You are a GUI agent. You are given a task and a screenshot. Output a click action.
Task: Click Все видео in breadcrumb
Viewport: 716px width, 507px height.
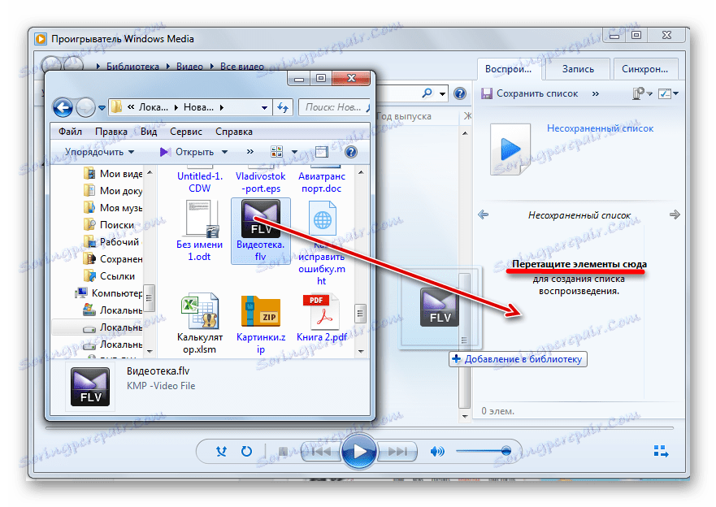click(242, 67)
